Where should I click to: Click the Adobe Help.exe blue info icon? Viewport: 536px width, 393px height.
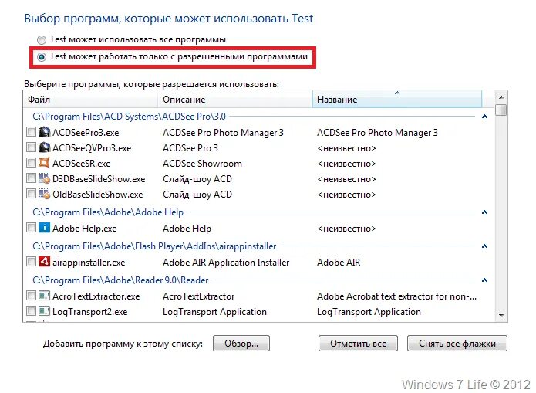(x=45, y=228)
